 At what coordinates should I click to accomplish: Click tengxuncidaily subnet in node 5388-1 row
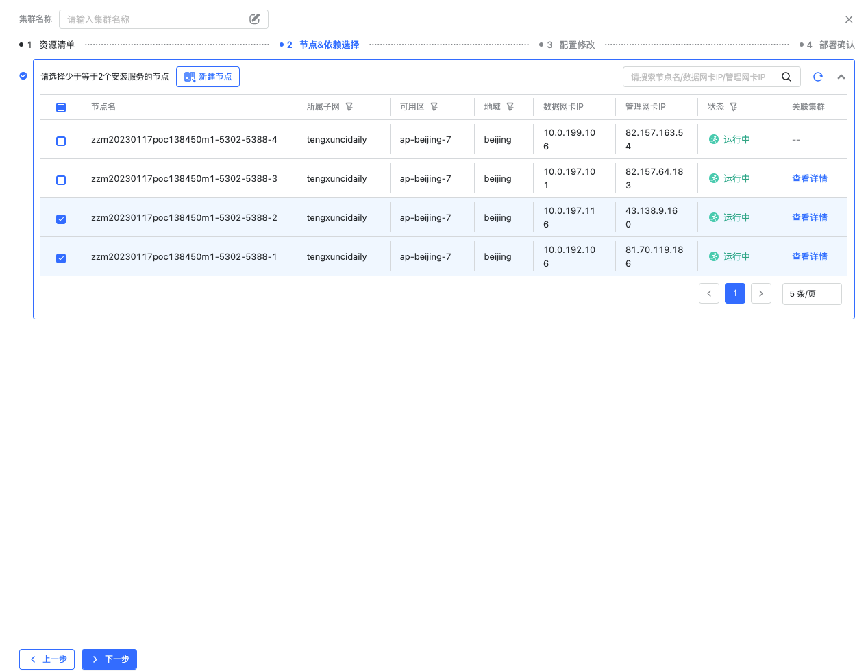[336, 256]
